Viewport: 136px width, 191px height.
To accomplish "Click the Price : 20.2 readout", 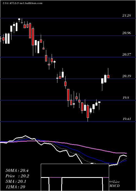I will click(17, 176).
